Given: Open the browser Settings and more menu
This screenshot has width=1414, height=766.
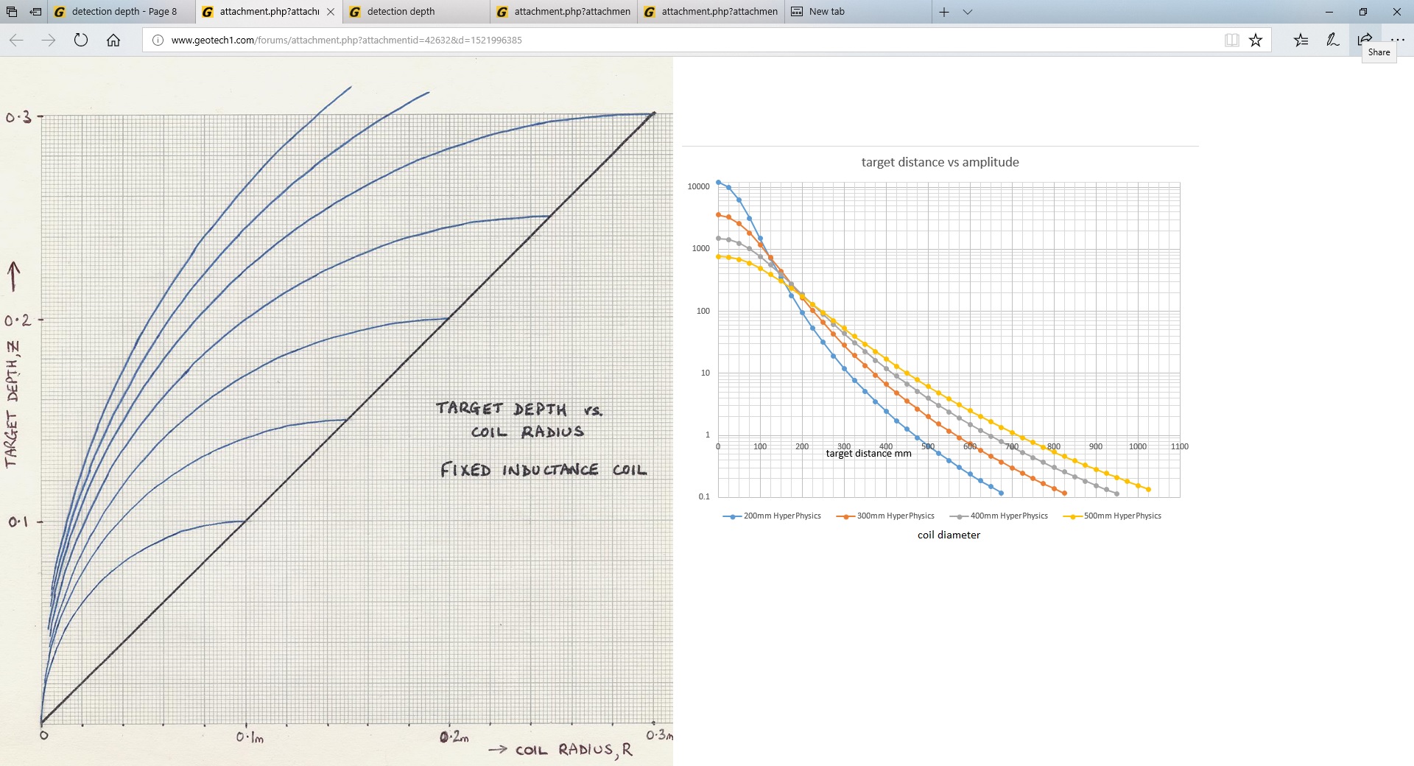Looking at the screenshot, I should pyautogui.click(x=1397, y=41).
